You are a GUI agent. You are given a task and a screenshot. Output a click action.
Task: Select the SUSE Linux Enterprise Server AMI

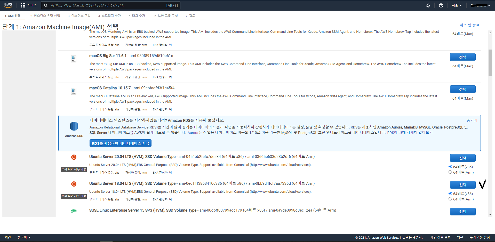pos(462,212)
